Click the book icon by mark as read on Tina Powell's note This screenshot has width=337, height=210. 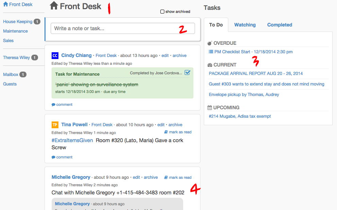166,132
